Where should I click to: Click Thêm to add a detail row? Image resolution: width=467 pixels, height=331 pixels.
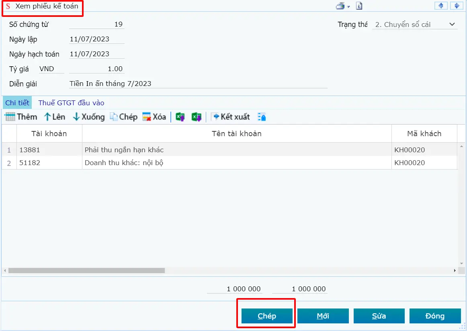point(21,117)
